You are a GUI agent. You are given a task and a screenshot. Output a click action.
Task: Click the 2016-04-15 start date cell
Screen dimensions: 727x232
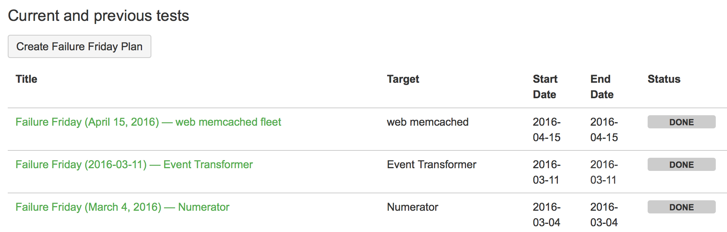point(547,130)
